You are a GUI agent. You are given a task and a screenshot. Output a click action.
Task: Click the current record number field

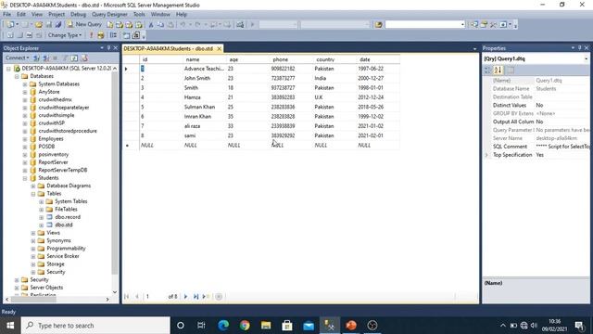click(155, 297)
